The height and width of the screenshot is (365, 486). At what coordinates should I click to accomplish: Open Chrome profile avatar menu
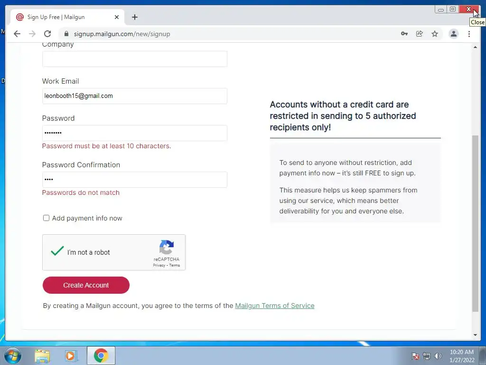pos(453,34)
